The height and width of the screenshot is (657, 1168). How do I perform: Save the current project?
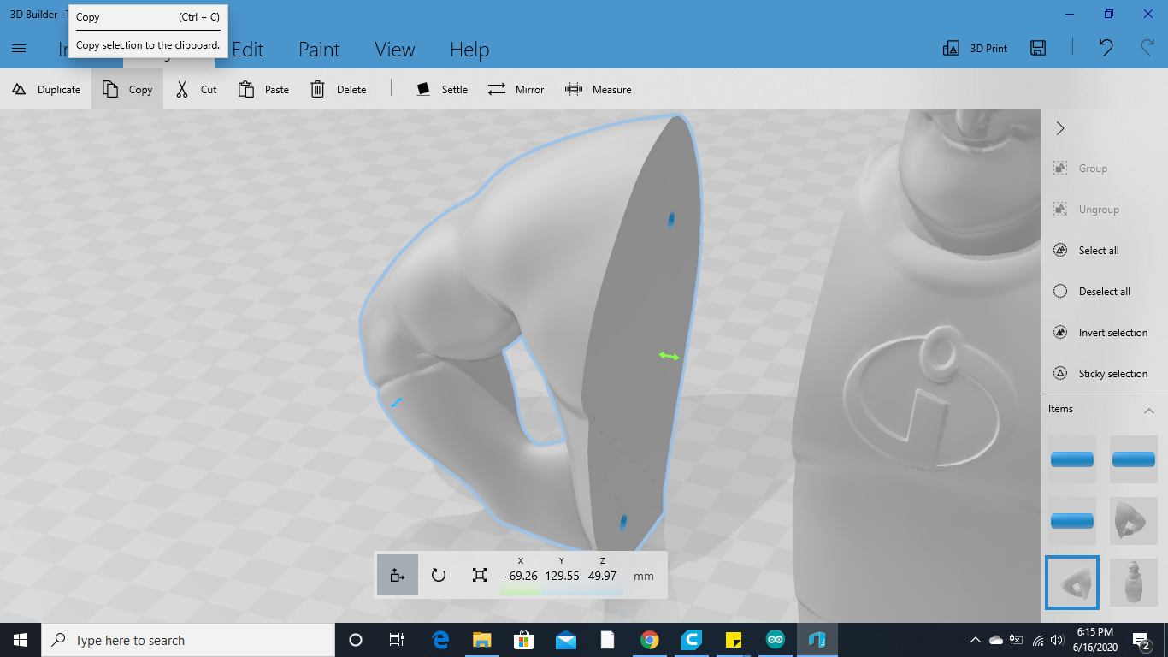click(1038, 48)
